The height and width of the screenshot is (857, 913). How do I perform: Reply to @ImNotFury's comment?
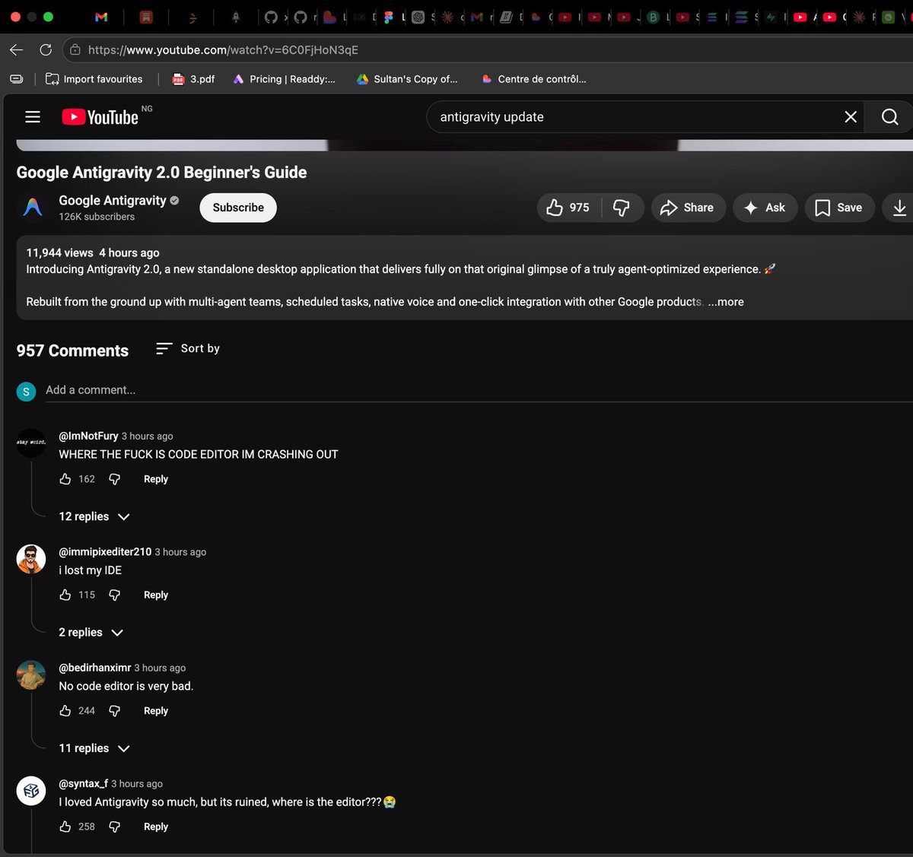(x=156, y=479)
